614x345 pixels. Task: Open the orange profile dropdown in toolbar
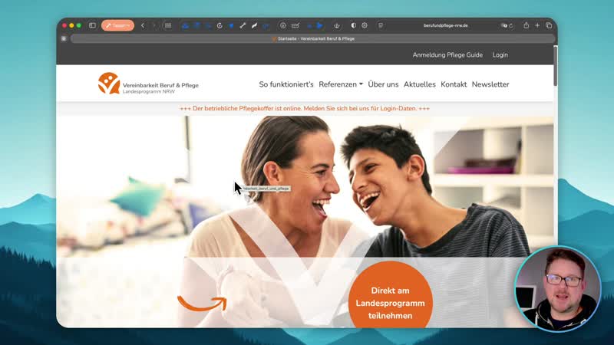(117, 25)
